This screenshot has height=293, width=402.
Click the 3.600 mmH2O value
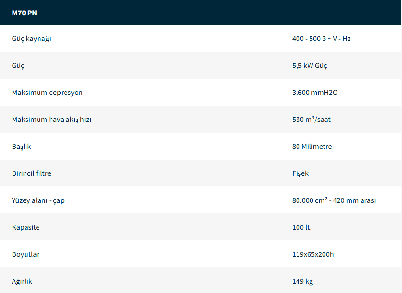click(x=315, y=93)
